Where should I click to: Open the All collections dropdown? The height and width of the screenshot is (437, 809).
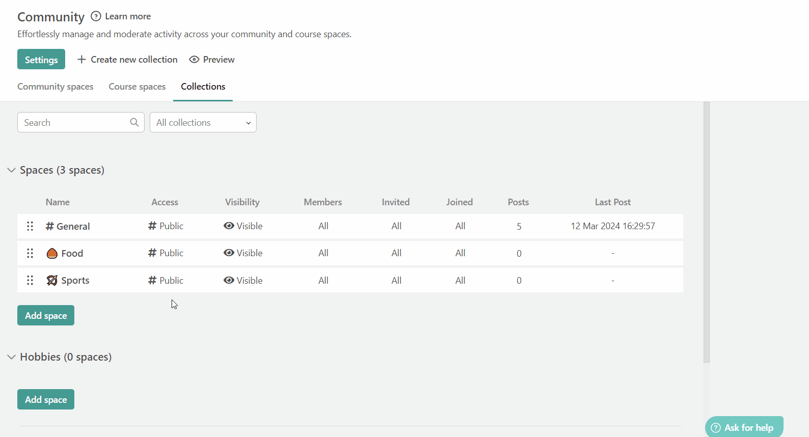(203, 122)
